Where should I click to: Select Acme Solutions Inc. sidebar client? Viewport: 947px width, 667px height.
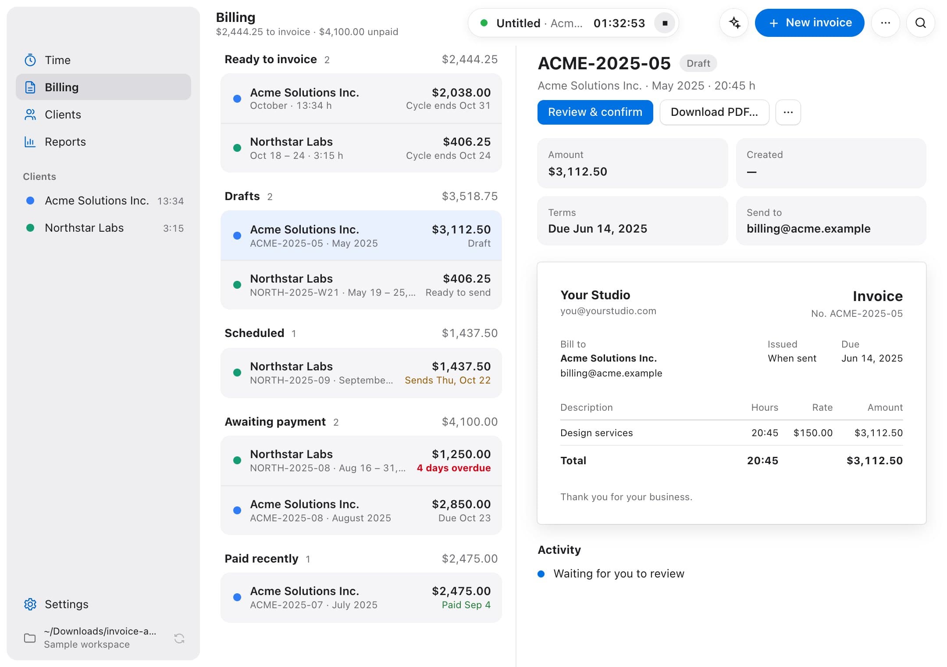coord(103,201)
